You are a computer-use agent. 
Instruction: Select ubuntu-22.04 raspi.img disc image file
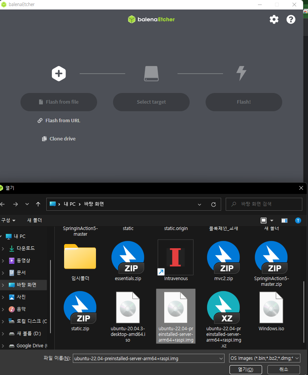point(176,316)
